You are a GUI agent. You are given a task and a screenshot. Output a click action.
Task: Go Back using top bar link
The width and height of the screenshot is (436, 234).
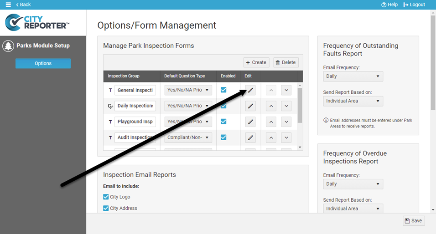click(x=23, y=5)
